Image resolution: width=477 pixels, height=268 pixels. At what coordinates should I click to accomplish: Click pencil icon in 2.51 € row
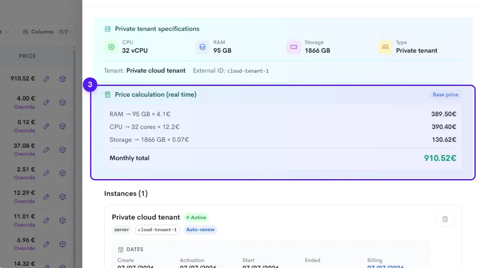click(x=46, y=173)
